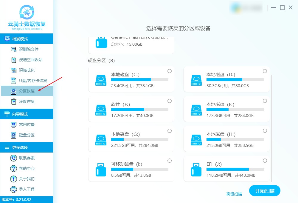Viewport: 298px width, 203px height.
Task: Click the U盘/内存卡恢复 icon
Action: (13, 81)
